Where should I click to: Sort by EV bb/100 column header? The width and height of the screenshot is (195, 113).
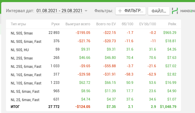(148, 24)
